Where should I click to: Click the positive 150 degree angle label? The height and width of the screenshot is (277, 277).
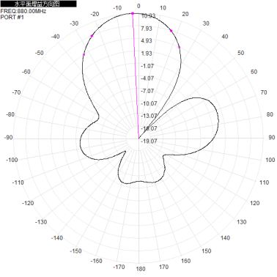[x=207, y=251]
